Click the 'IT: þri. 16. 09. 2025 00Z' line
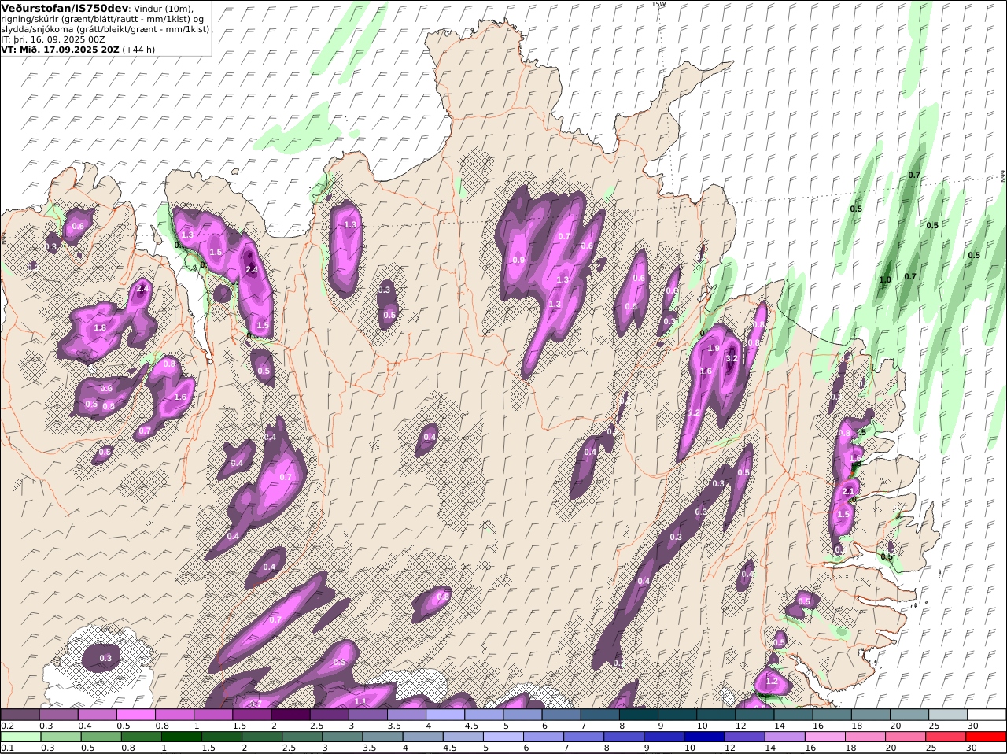 53,39
